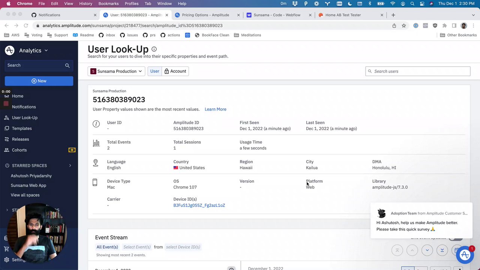Click the sidebar search magnifier icon
Image resolution: width=480 pixels, height=270 pixels.
pyautogui.click(x=67, y=65)
